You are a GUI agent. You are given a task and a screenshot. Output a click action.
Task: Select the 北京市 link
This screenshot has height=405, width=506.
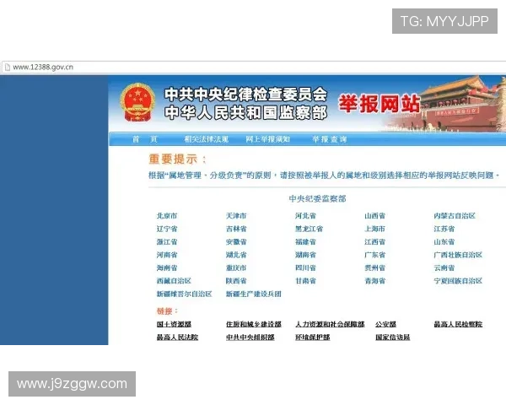click(x=167, y=216)
